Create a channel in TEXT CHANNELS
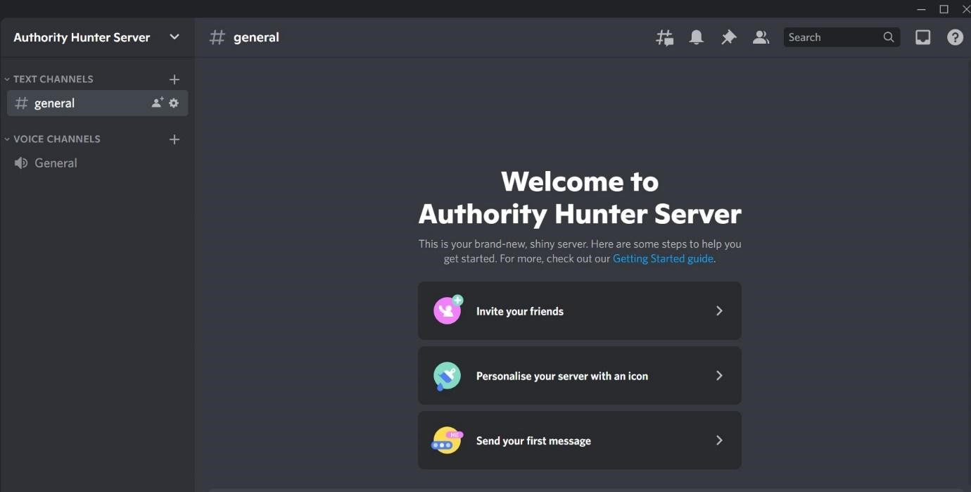 (x=174, y=80)
